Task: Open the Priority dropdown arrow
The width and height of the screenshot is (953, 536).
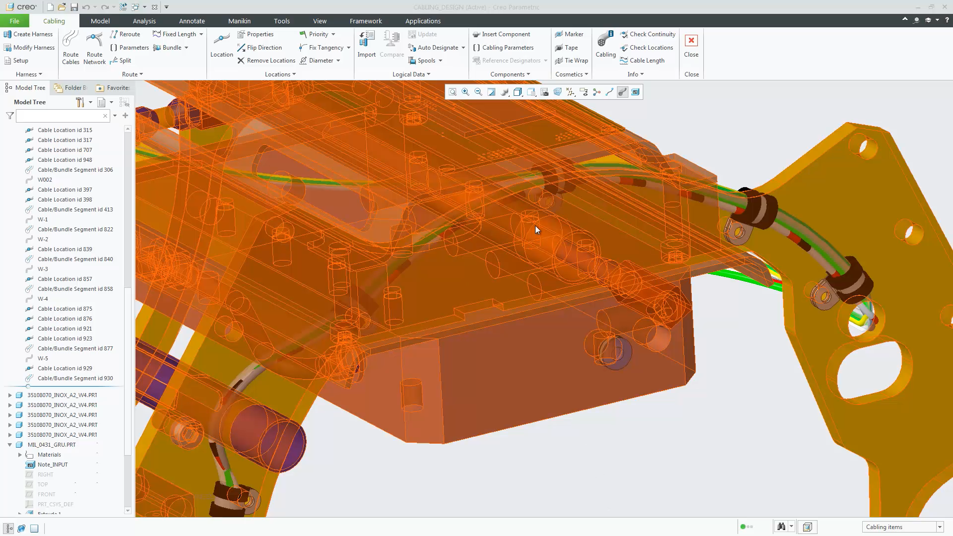Action: 333,34
